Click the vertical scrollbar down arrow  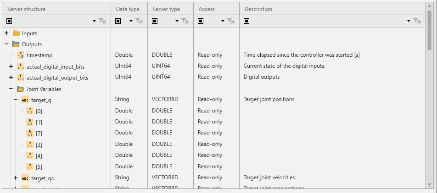tap(430, 185)
